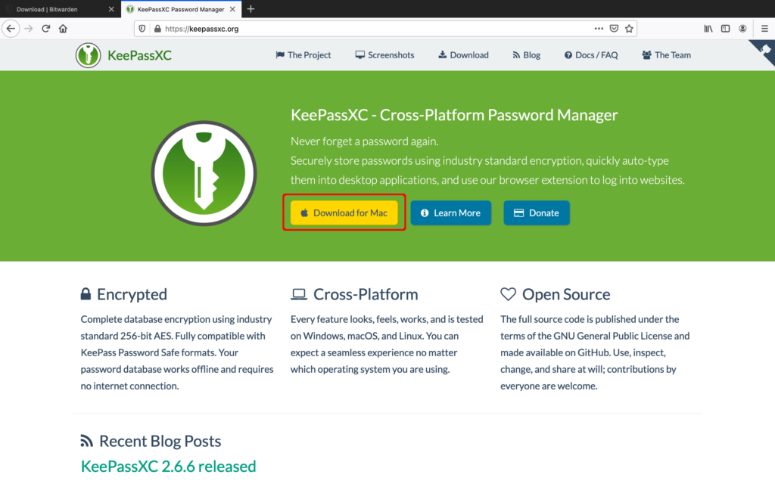This screenshot has width=775, height=484.
Task: Click the Recent Blog Posts heading
Action: point(160,441)
